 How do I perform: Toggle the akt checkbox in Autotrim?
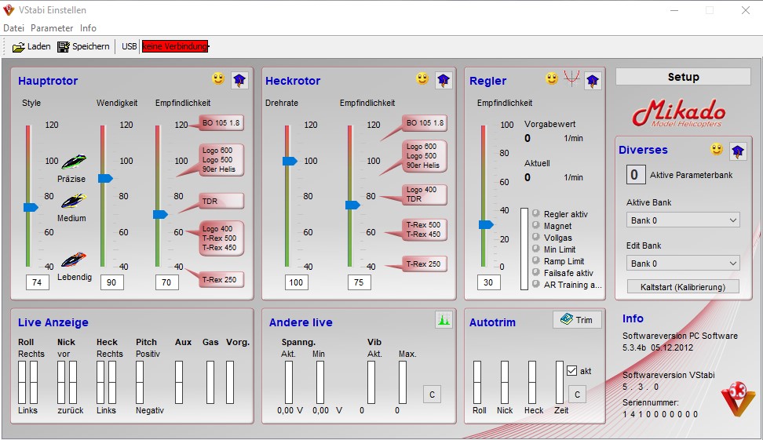[x=571, y=371]
